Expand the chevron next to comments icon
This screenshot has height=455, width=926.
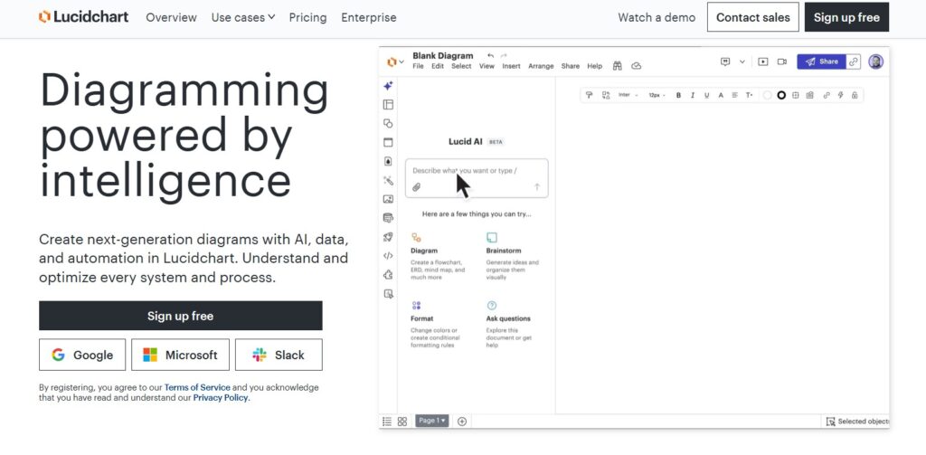(x=742, y=62)
